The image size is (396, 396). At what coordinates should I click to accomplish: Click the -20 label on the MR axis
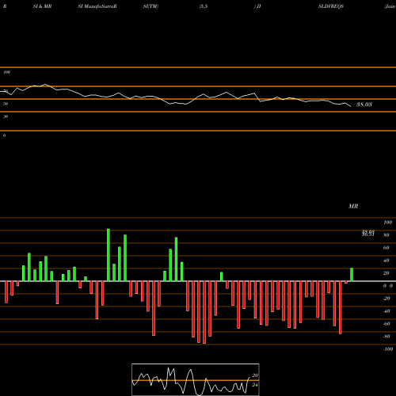(386, 299)
